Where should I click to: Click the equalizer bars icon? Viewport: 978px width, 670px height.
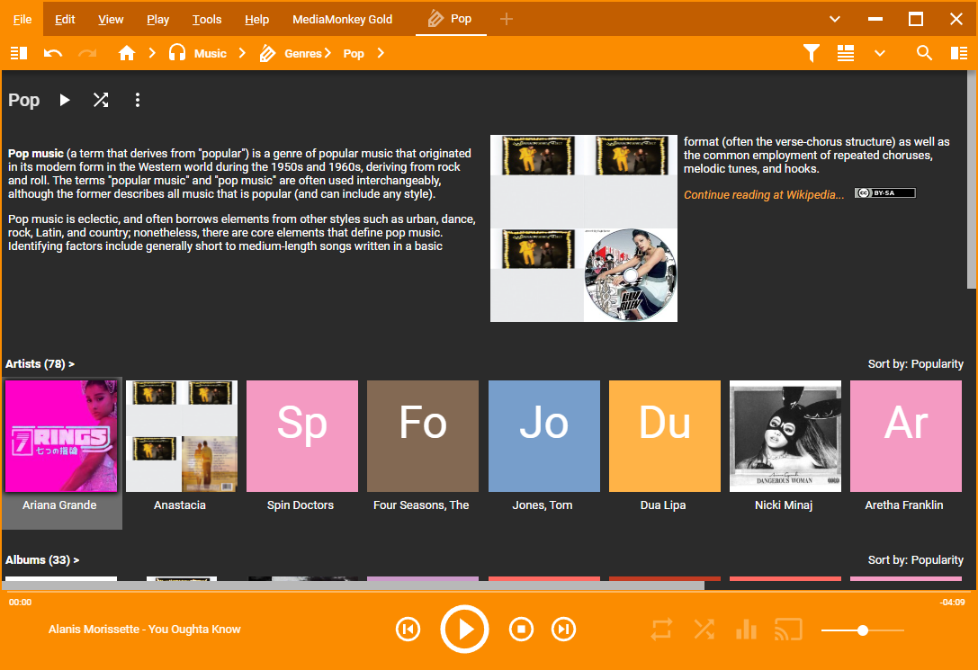746,630
